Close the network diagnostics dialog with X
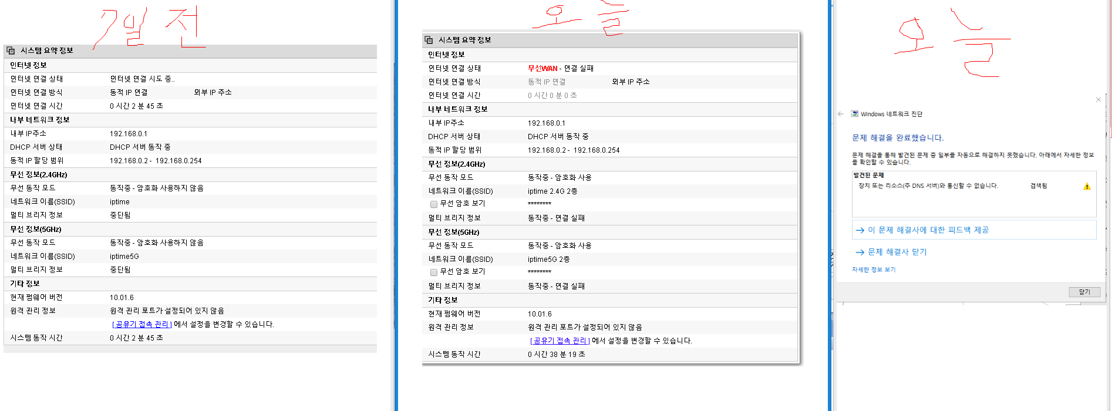This screenshot has height=411, width=1112. [1098, 100]
